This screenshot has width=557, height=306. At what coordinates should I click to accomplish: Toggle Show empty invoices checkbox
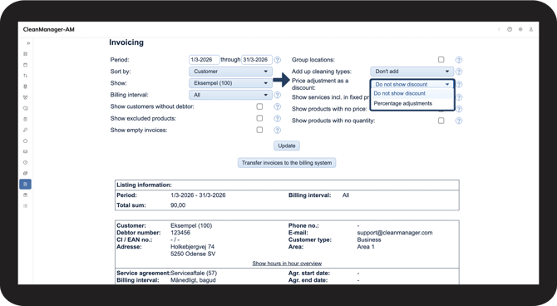(x=259, y=130)
